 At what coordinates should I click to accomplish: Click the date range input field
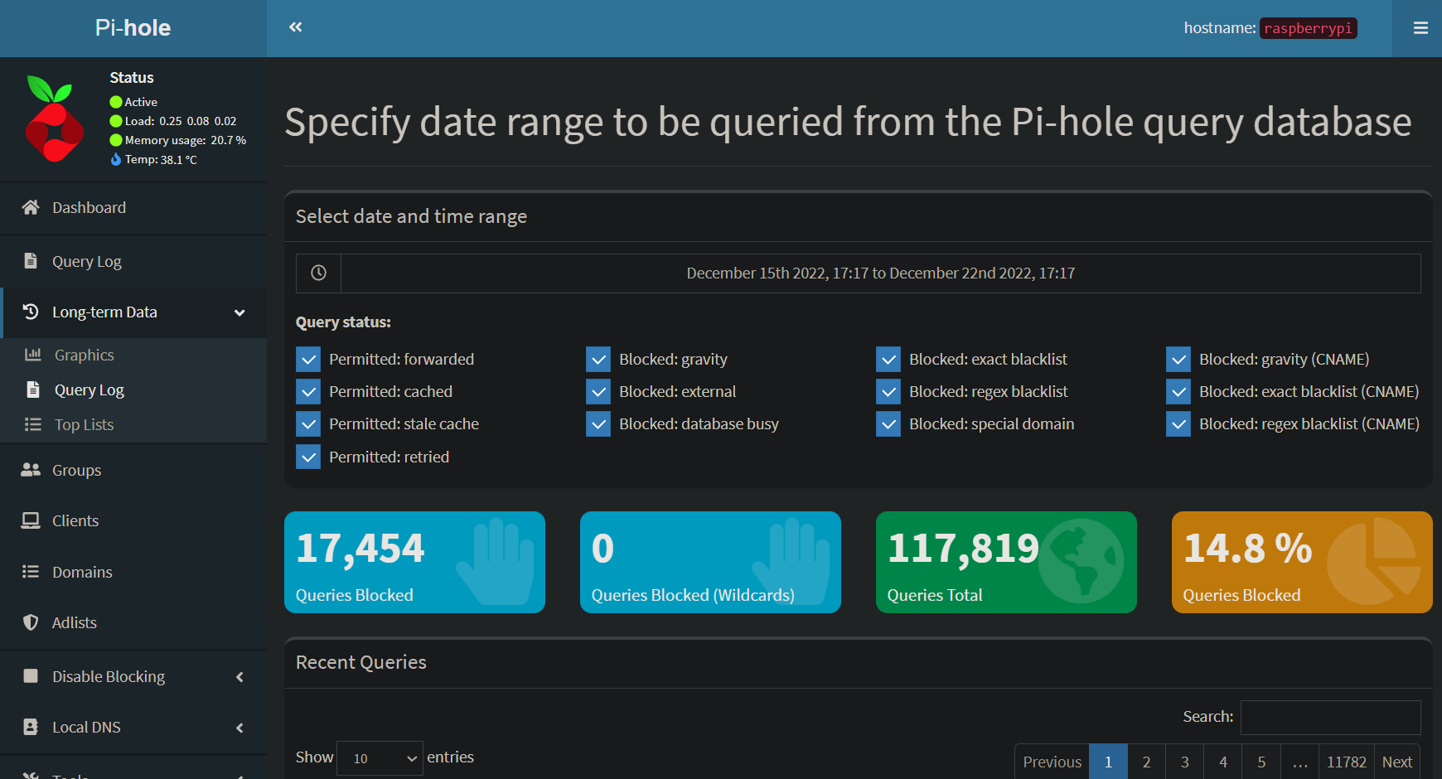(880, 273)
